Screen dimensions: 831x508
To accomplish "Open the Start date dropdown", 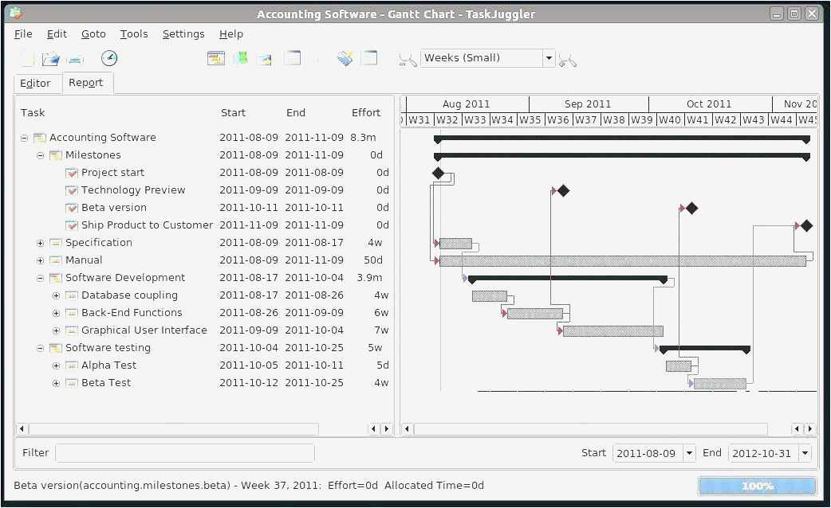I will pos(689,453).
